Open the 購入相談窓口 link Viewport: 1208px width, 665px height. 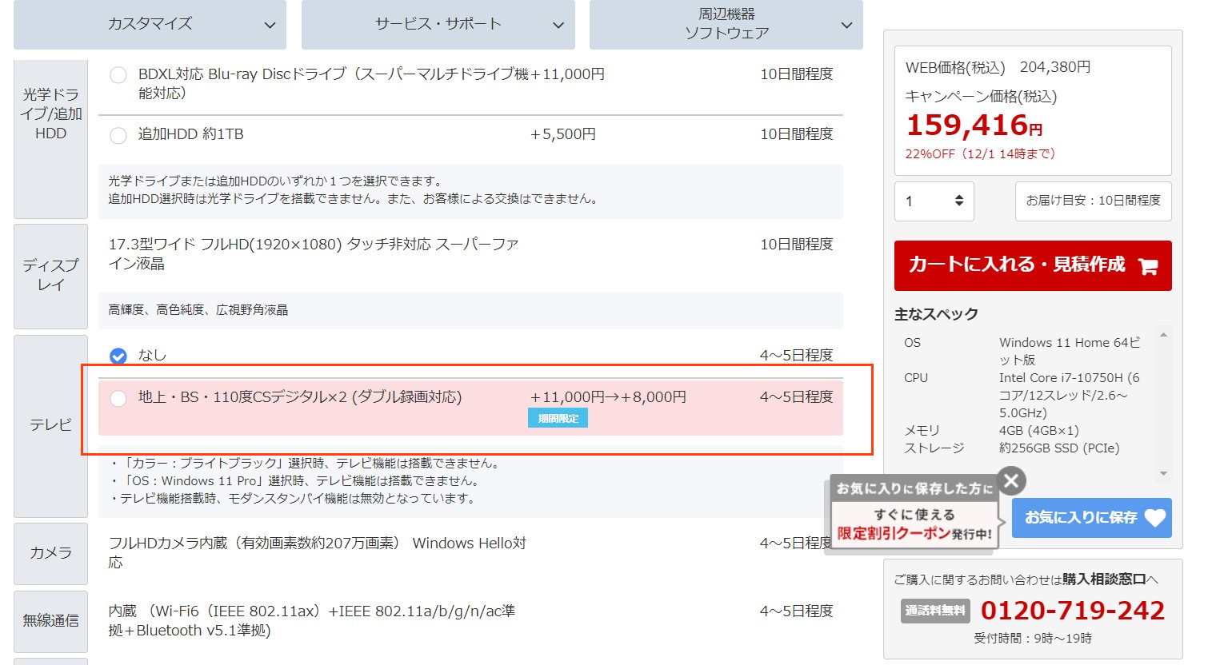tap(1103, 579)
